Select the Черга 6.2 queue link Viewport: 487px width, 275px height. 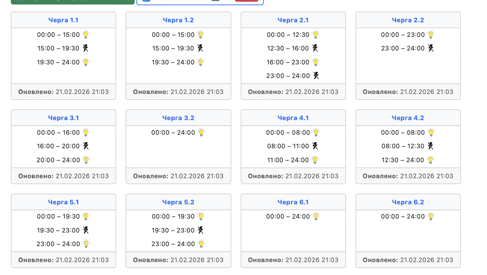point(408,202)
